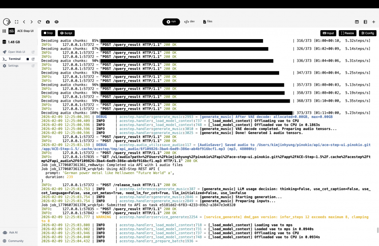Click the fullscreen expand icon
Image resolution: width=379 pixels, height=246 pixels.
[16, 21]
